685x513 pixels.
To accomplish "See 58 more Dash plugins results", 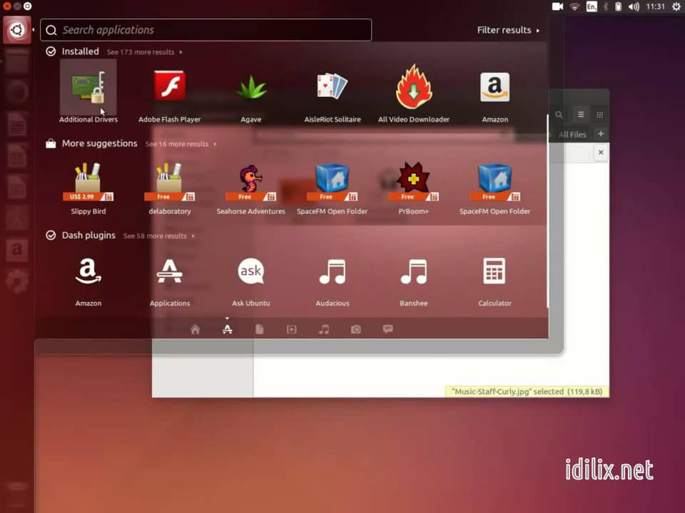I will tap(158, 236).
